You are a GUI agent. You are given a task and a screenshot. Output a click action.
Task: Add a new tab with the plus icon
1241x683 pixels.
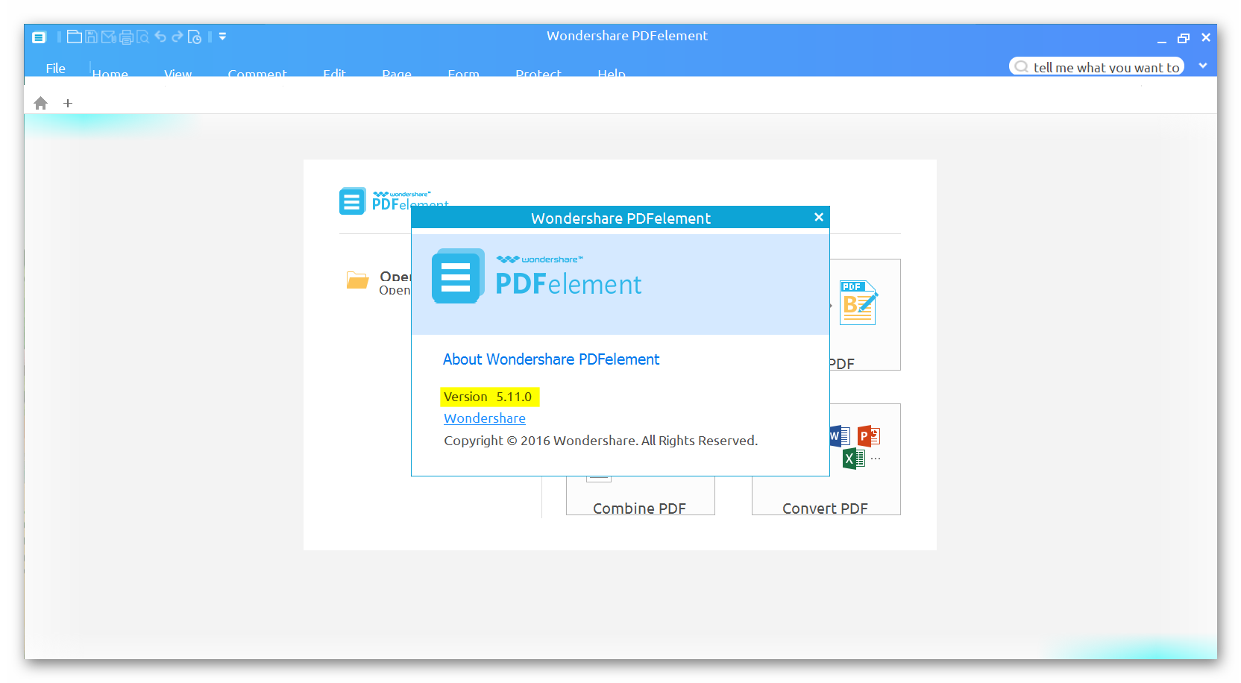[x=68, y=103]
